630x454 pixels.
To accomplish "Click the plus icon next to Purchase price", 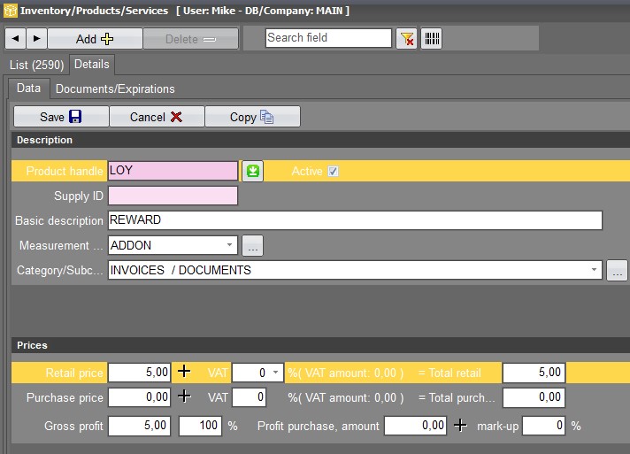I will tap(184, 396).
